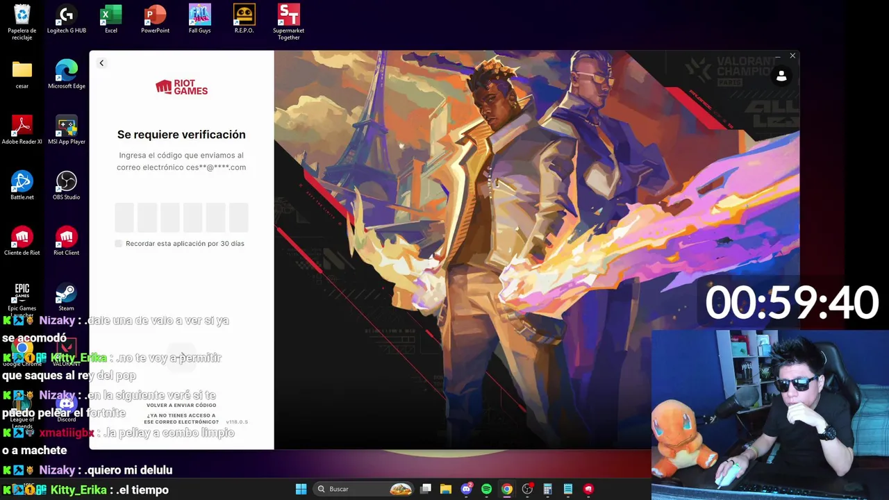This screenshot has width=889, height=500.
Task: Switch to Google Chrome in taskbar
Action: 507,489
